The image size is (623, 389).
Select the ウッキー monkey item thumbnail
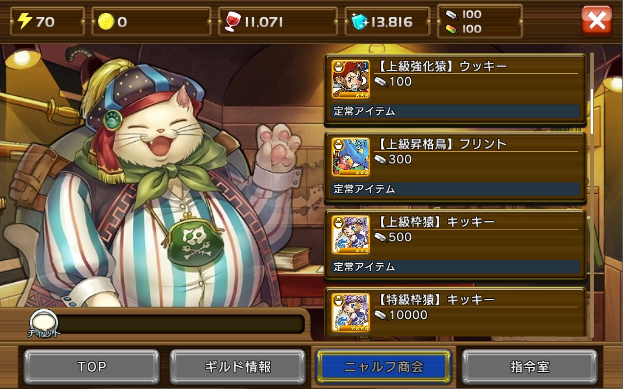tap(350, 79)
